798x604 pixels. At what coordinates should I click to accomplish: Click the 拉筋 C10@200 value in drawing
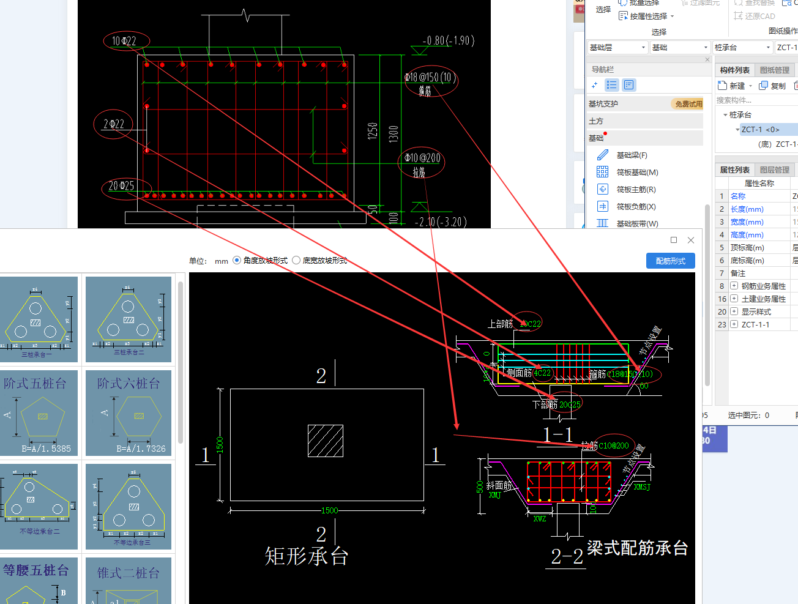click(x=614, y=446)
